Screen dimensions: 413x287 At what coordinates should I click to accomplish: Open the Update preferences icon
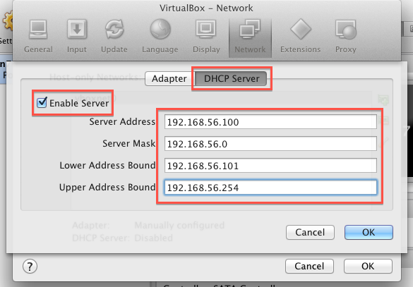pyautogui.click(x=114, y=29)
